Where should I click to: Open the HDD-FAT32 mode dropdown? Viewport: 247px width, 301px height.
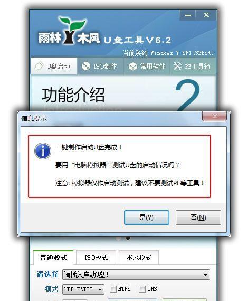click(83, 289)
